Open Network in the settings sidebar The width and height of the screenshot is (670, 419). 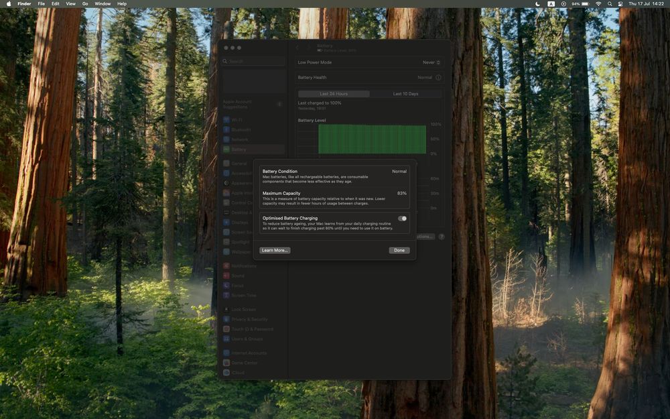coord(253,140)
